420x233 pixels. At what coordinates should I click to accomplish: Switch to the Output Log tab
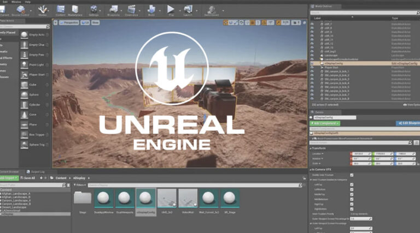point(36,172)
